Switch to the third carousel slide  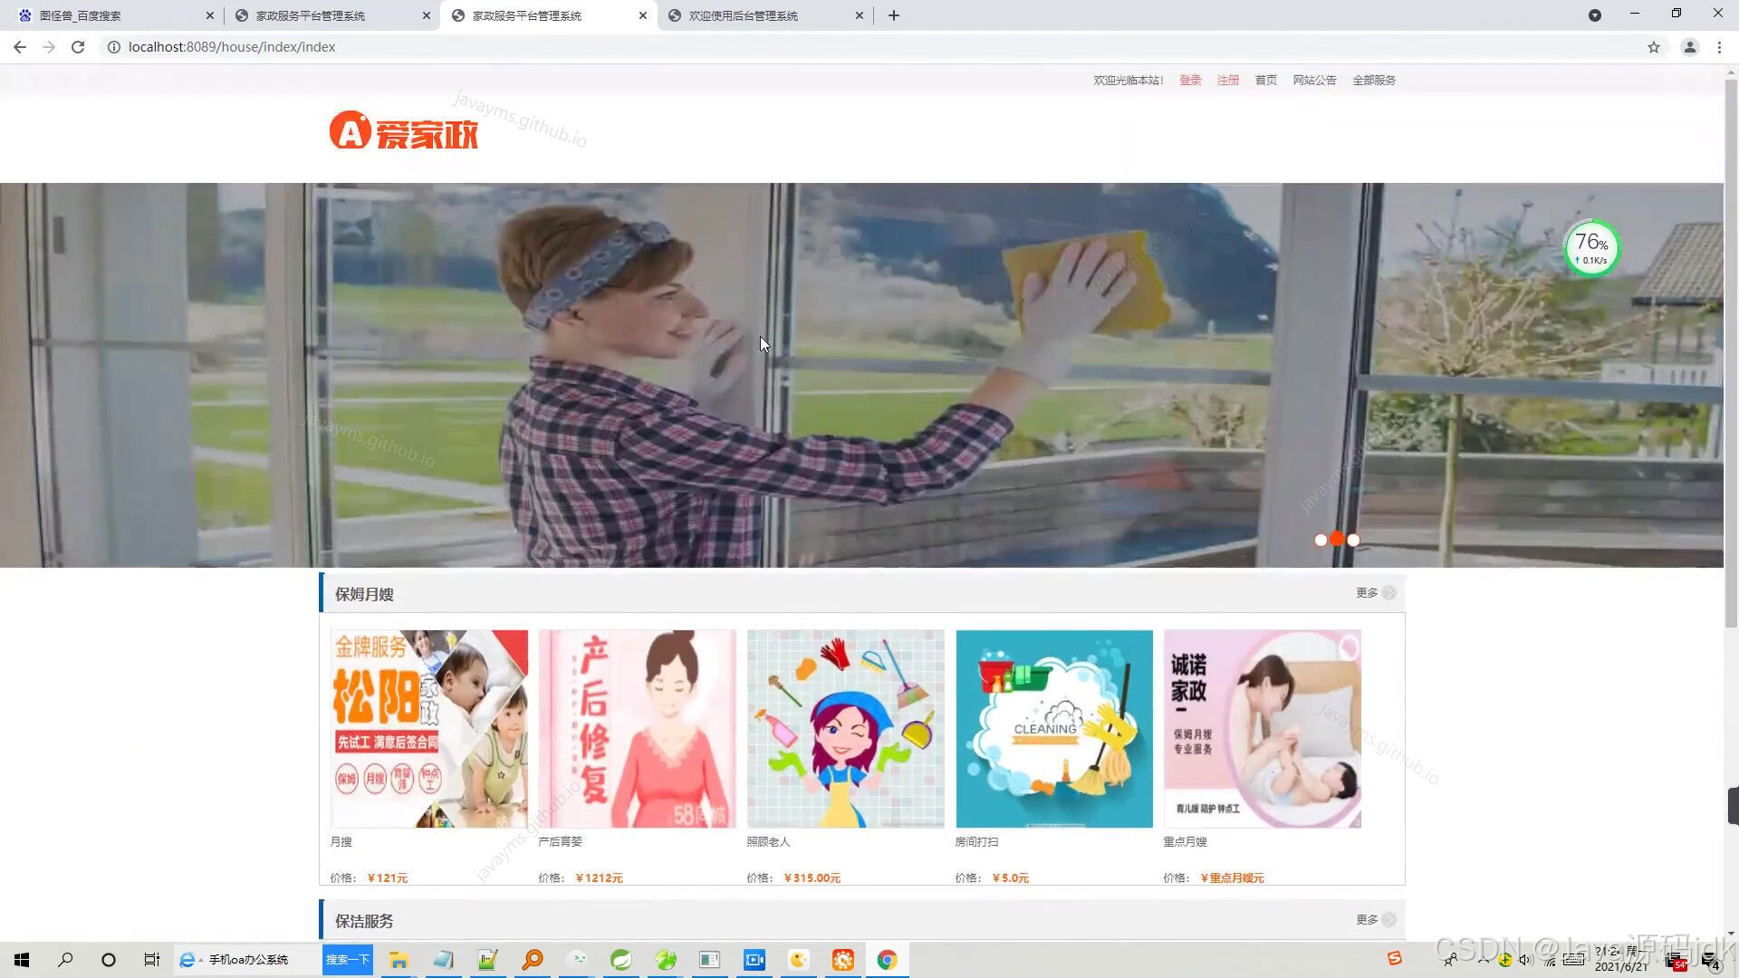tap(1353, 539)
